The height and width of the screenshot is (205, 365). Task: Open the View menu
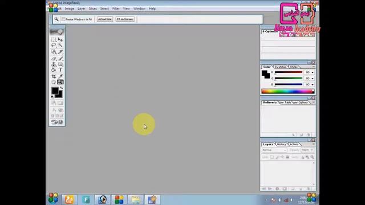coord(127,9)
